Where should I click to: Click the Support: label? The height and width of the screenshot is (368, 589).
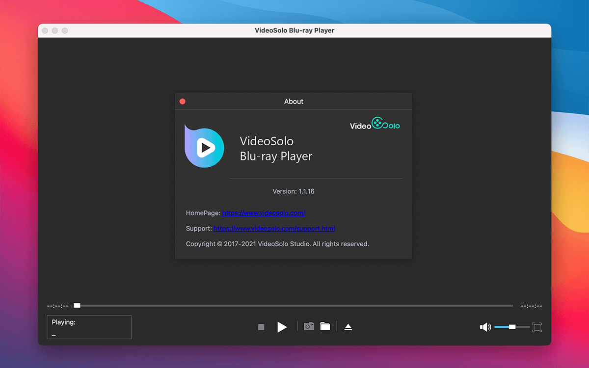pos(199,228)
